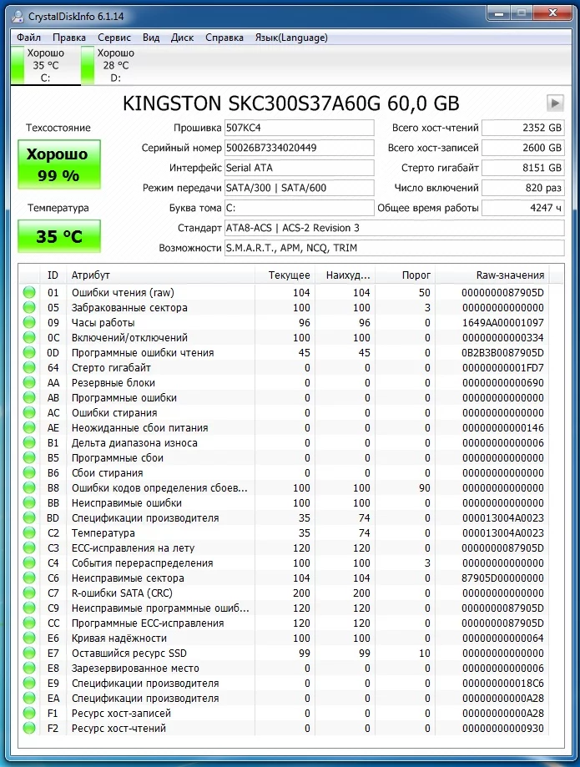Screen dimensions: 580x767
Task: Click status circle for attribute 0D
Action: point(29,353)
